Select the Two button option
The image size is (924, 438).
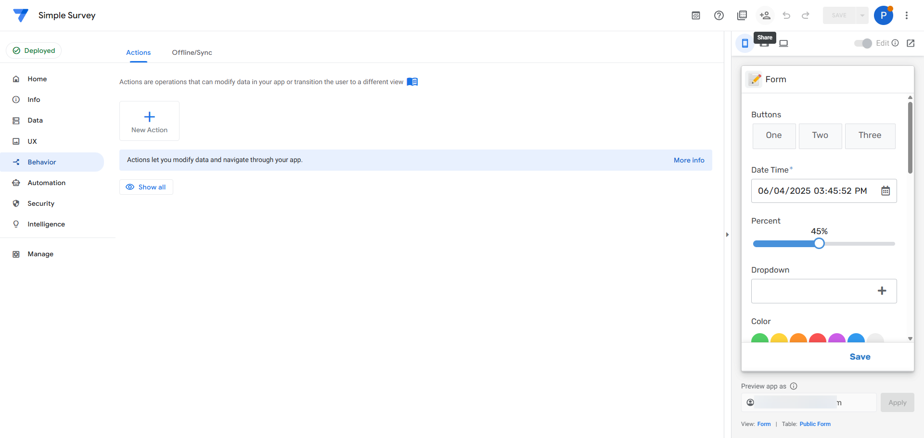click(x=820, y=136)
